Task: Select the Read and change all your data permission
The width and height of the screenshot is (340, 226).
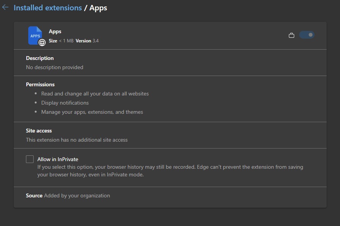Action: (95, 94)
